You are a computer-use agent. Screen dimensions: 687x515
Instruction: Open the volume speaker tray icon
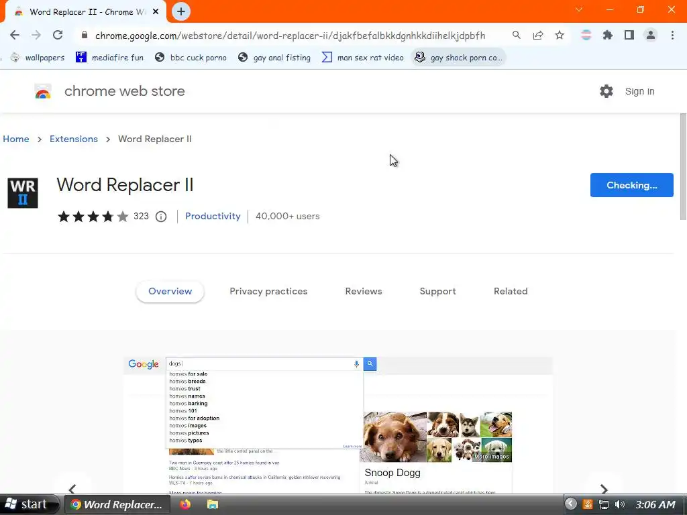click(619, 504)
